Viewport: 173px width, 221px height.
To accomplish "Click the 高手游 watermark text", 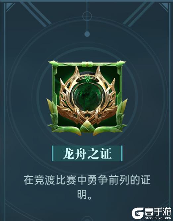I will (x=158, y=212).
